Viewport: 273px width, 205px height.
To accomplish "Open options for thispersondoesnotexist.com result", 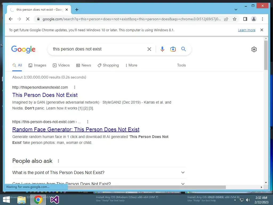I will 75,87.
